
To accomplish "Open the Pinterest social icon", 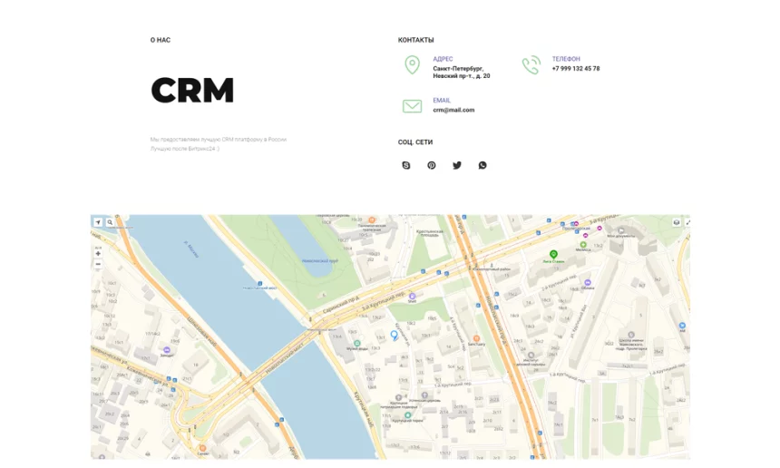I will tap(432, 165).
